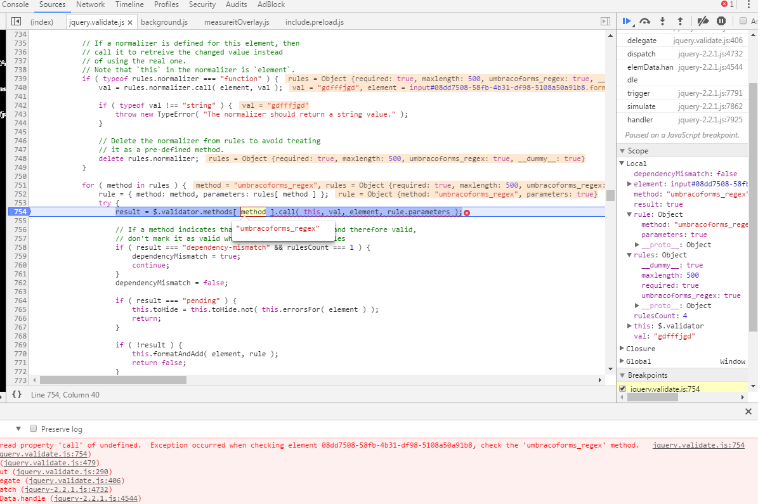Open the Profiles panel tab

166,4
